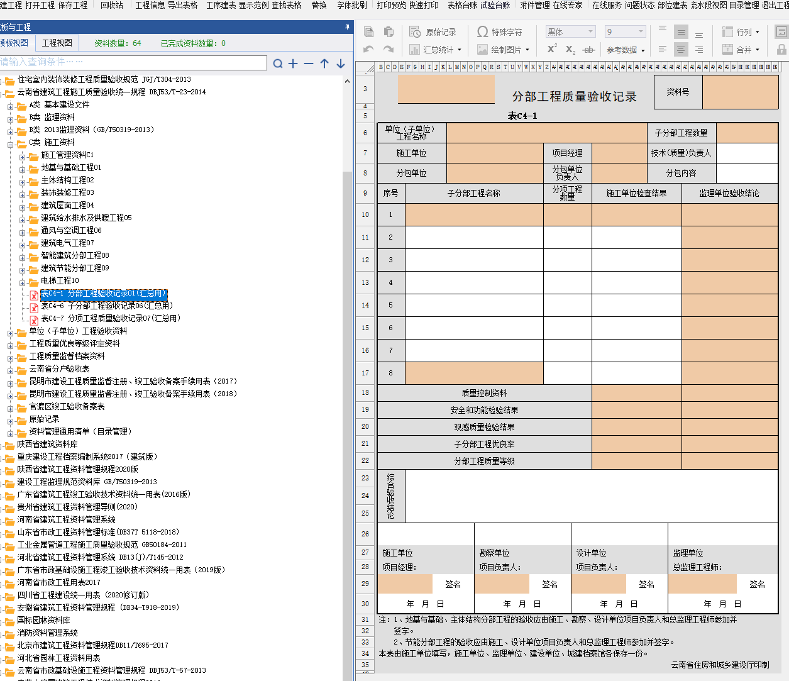Align cell content to vertical middle
Image resolution: width=789 pixels, height=681 pixels.
coord(681,32)
